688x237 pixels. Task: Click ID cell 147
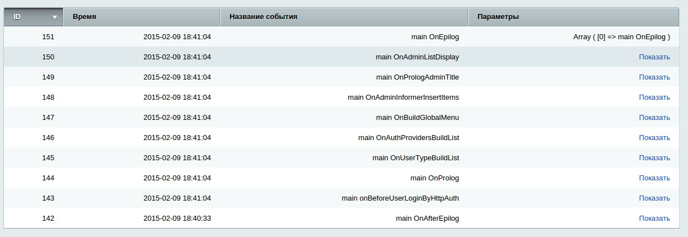[x=48, y=118]
